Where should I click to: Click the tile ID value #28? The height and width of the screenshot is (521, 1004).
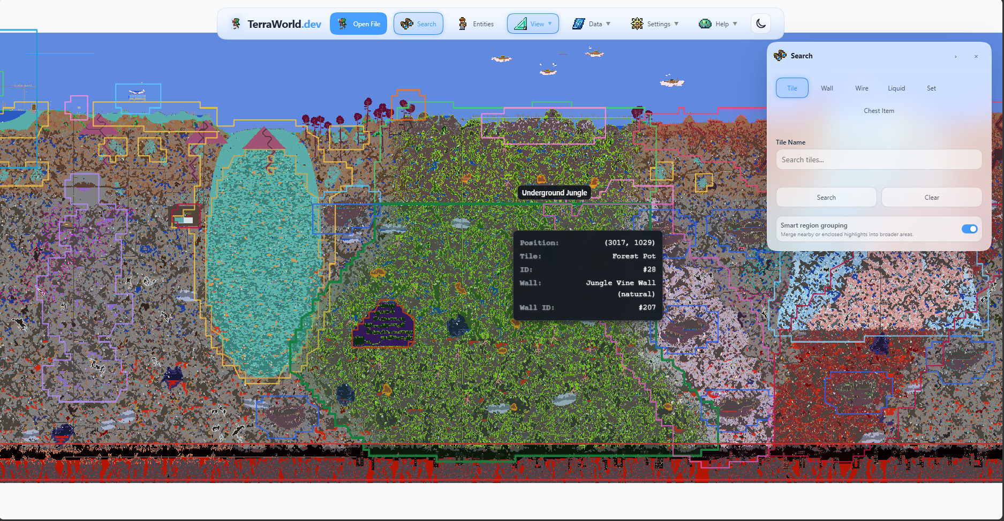click(x=649, y=269)
